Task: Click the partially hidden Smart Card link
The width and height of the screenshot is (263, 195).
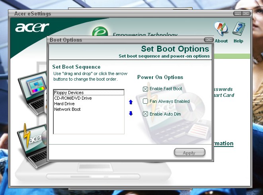Action: coord(224,95)
